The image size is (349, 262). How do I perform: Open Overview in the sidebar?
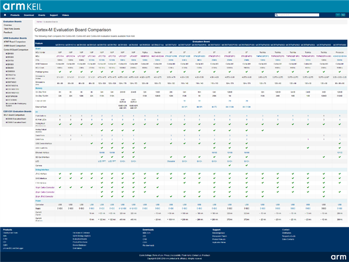click(8, 25)
